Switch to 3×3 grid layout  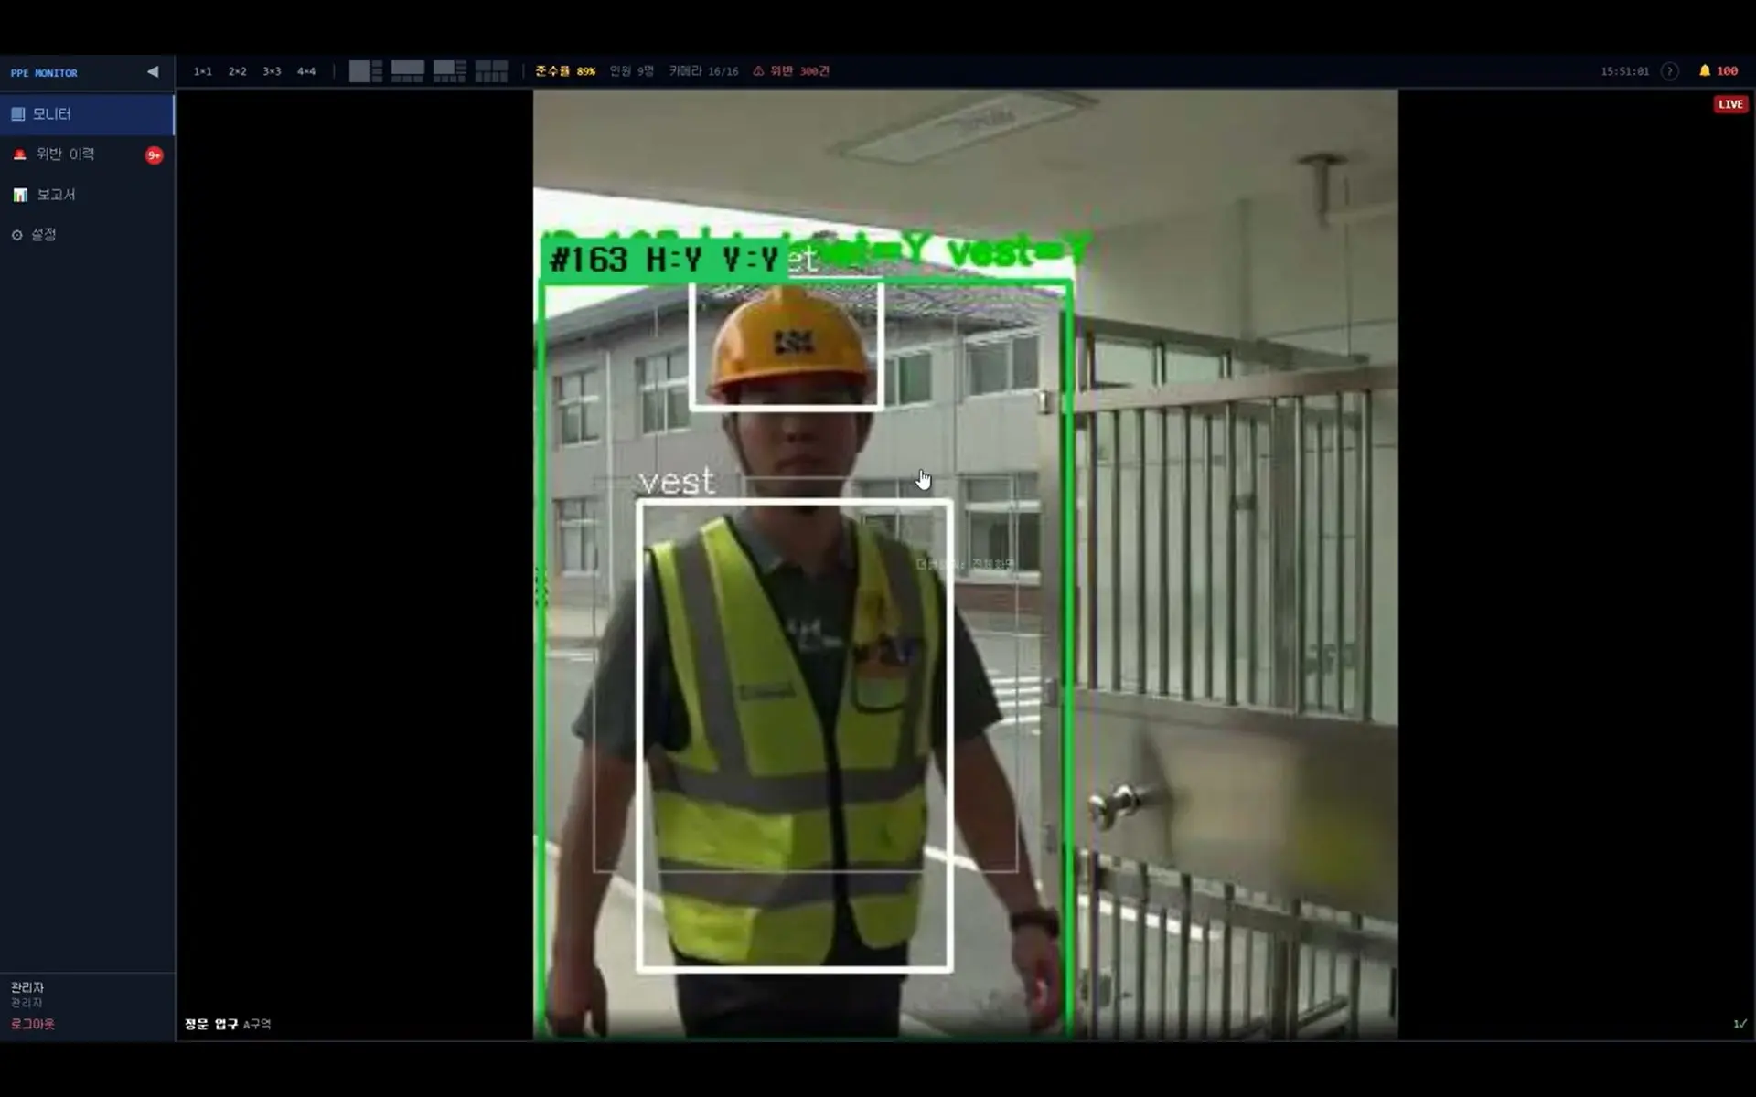[x=272, y=71]
